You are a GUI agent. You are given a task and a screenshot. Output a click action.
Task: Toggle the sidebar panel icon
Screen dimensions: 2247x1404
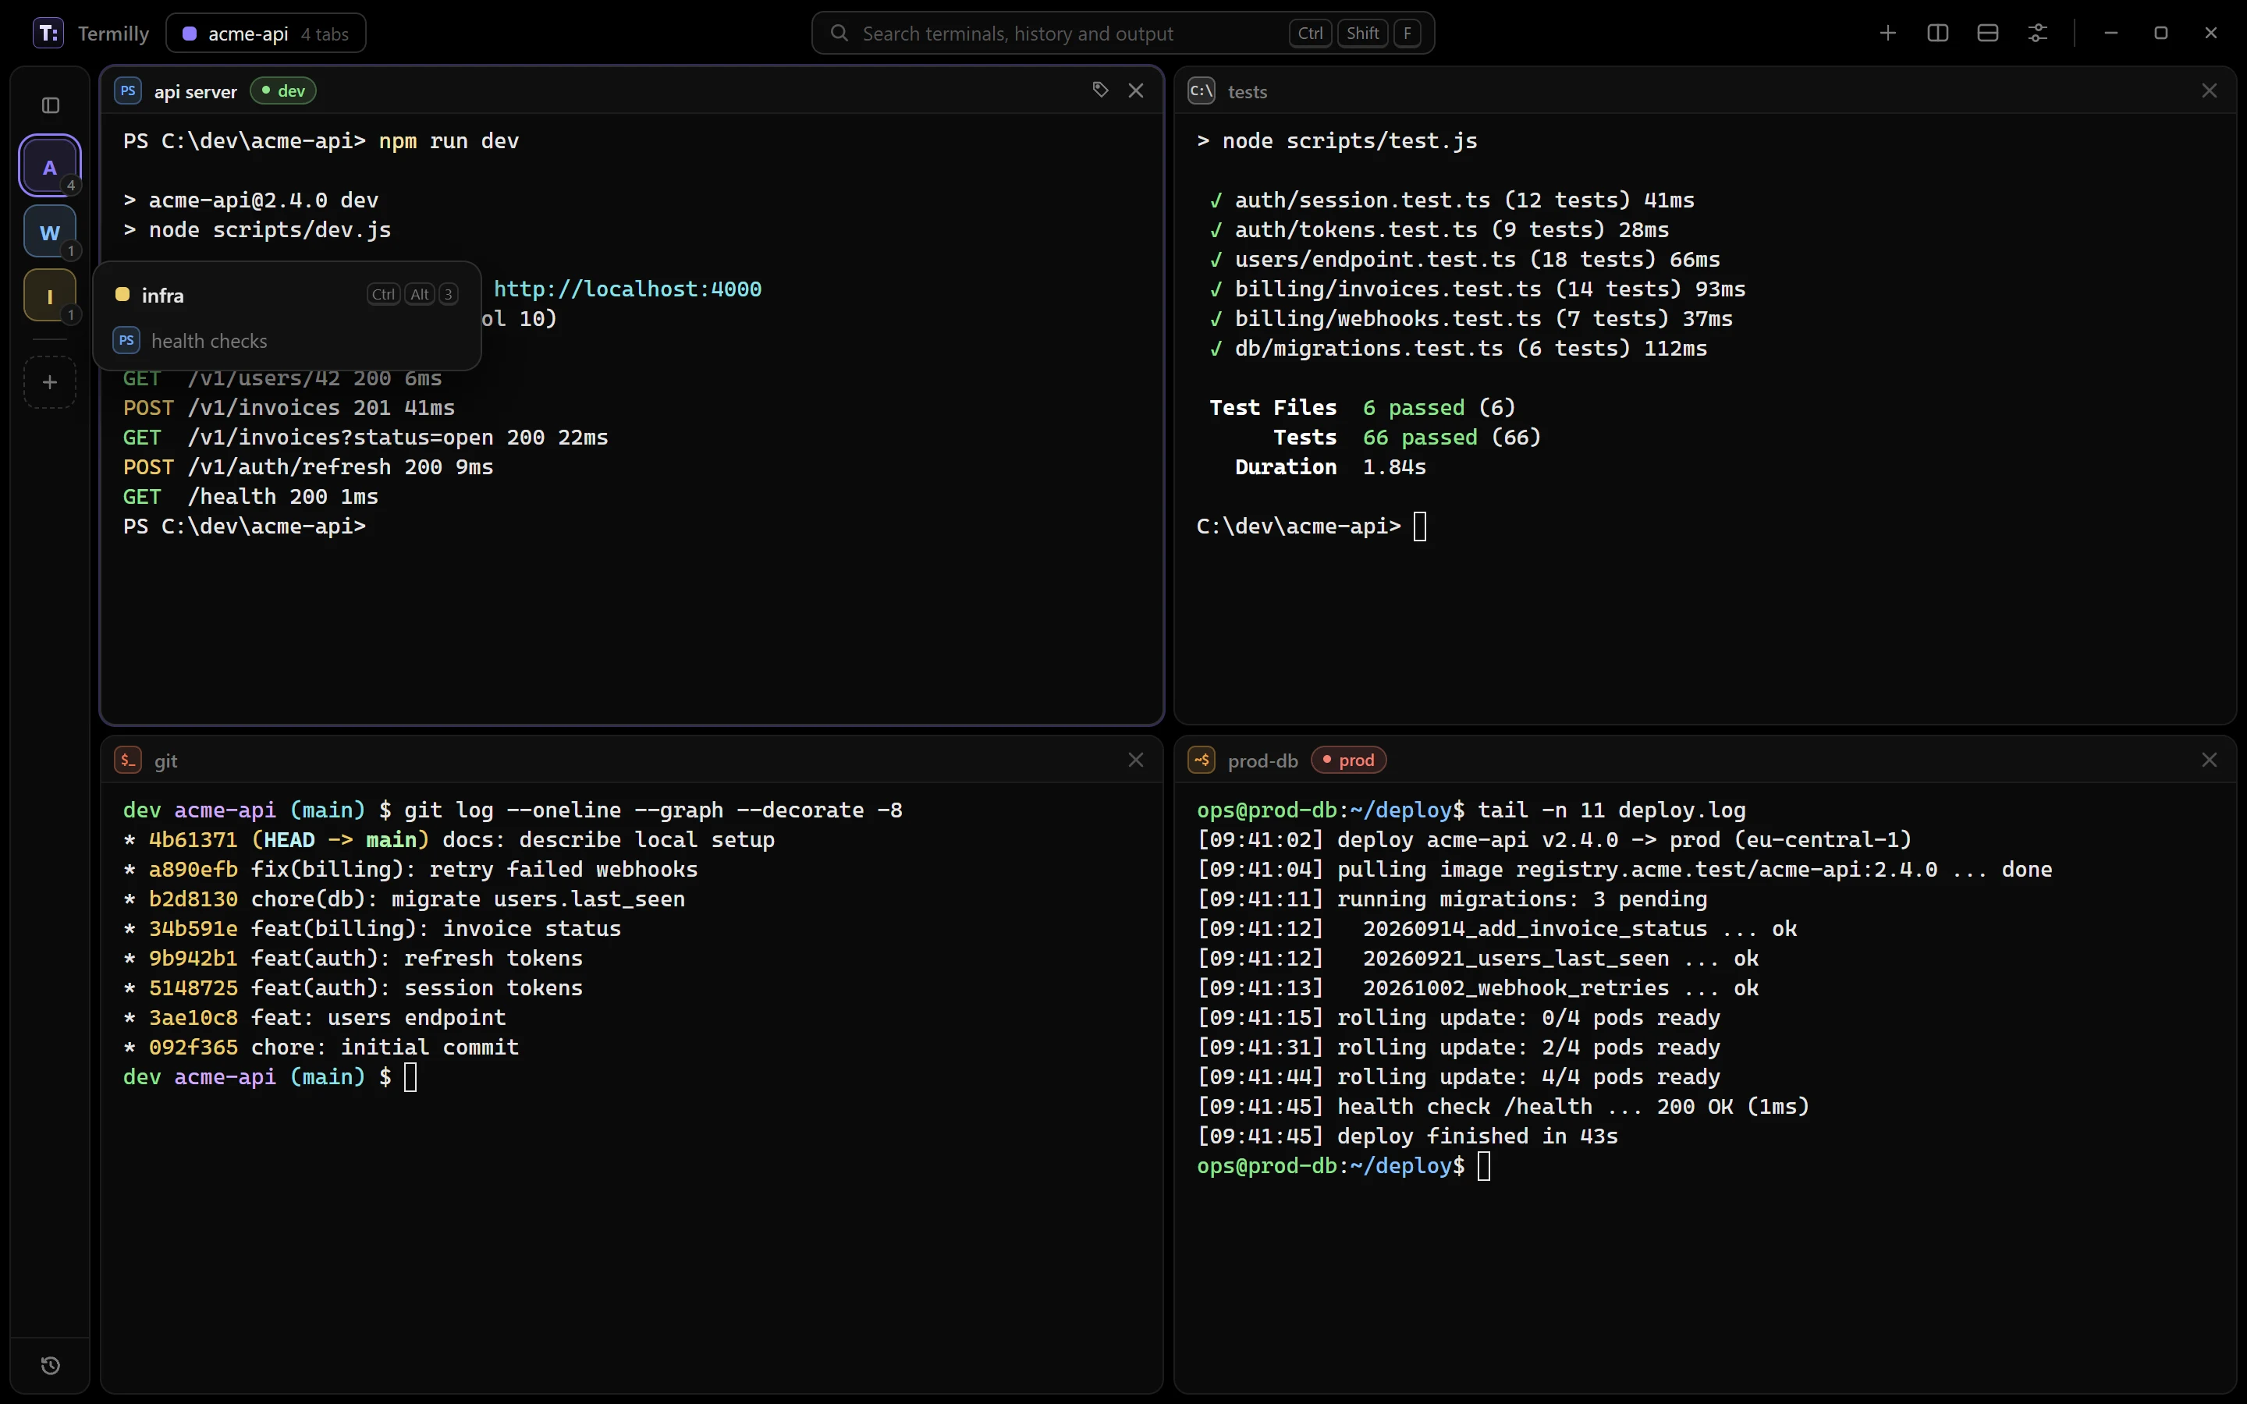point(50,105)
